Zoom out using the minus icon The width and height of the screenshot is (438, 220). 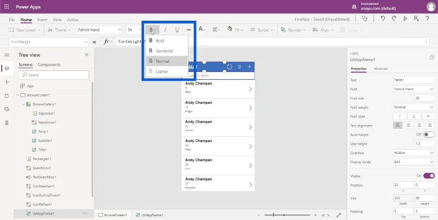click(258, 215)
